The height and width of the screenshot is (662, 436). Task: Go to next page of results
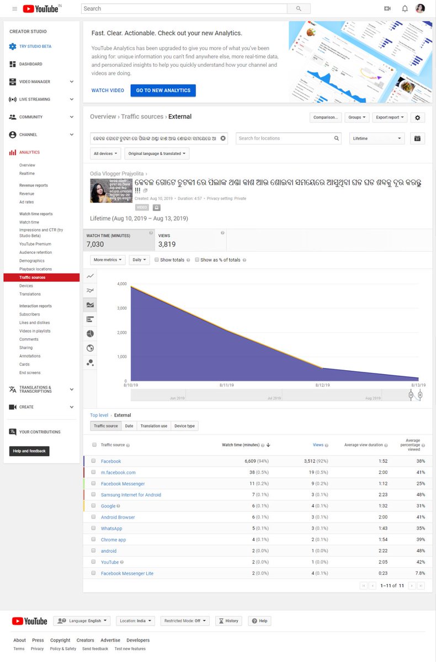pyautogui.click(x=411, y=585)
